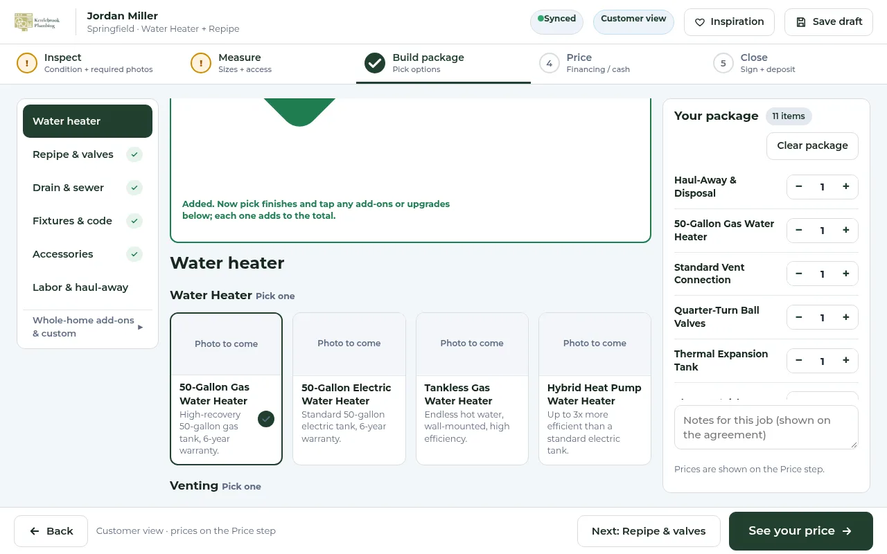This screenshot has width=887, height=554.
Task: Increase Quarter-Turn Ball Valves quantity
Action: tap(846, 318)
